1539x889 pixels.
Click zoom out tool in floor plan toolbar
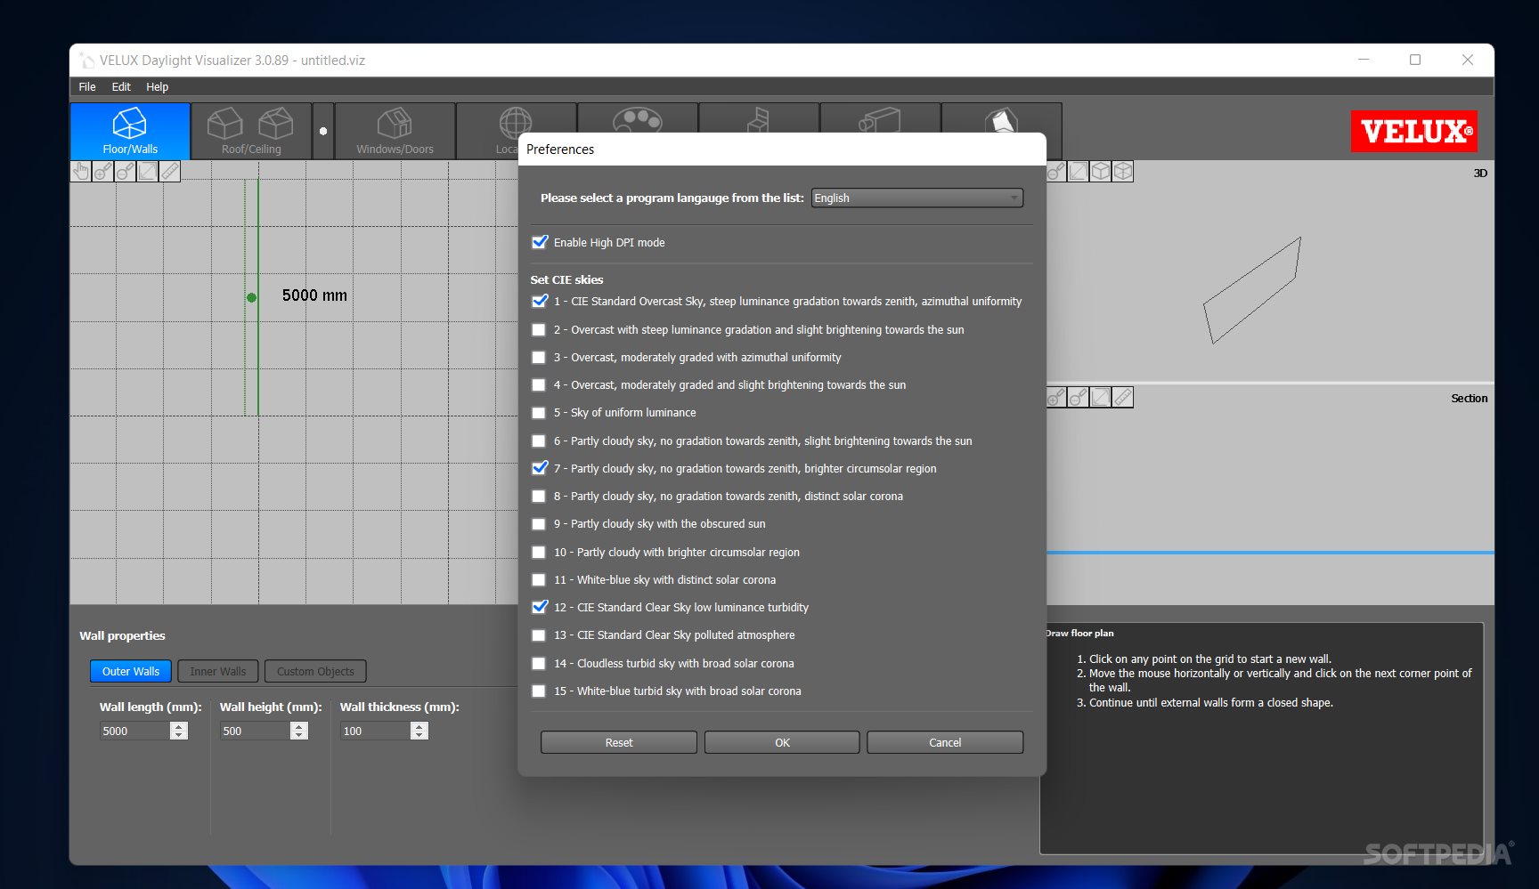pos(126,171)
